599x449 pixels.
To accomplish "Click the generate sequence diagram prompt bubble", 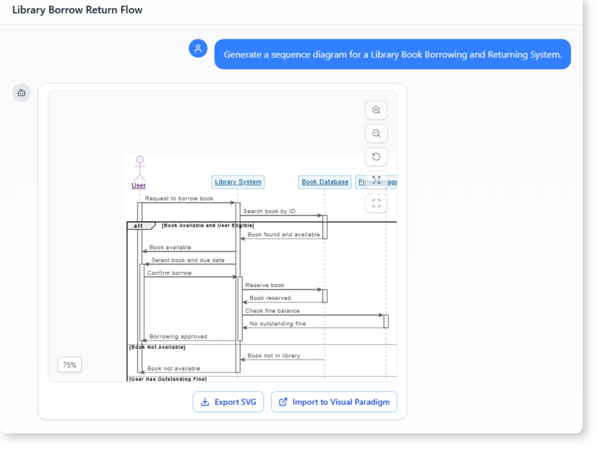I will 393,54.
